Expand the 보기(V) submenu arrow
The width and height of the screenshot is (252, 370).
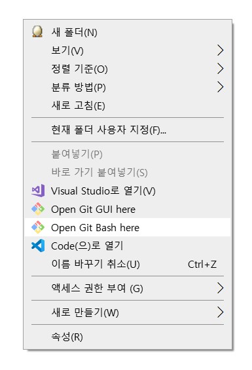coord(220,50)
